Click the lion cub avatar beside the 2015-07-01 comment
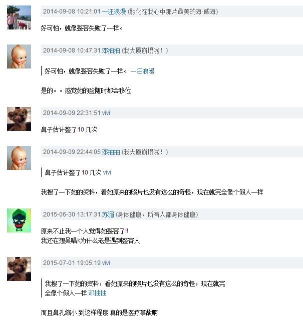Image resolution: width=303 pixels, height=322 pixels. point(19,269)
